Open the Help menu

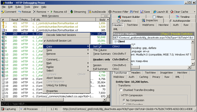coord(44,7)
